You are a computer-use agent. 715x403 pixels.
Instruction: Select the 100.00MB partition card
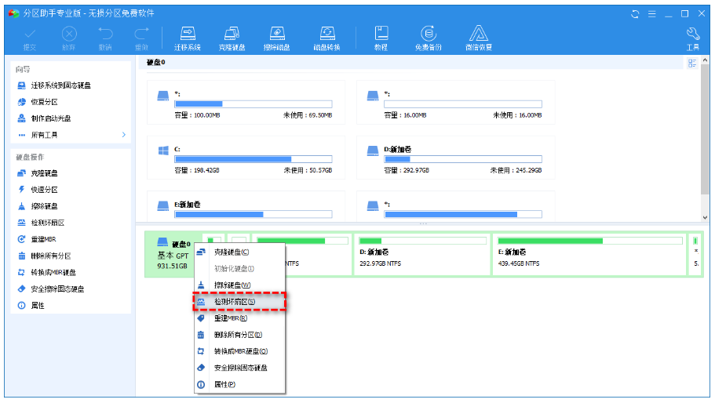click(246, 103)
